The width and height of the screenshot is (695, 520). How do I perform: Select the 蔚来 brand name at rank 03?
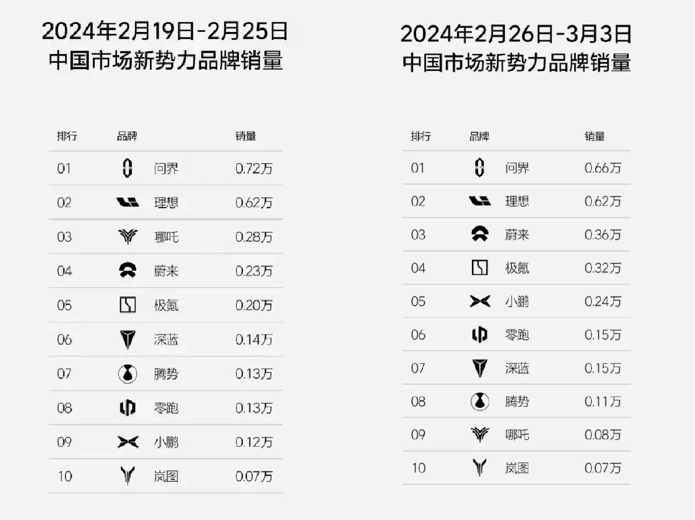pos(517,235)
